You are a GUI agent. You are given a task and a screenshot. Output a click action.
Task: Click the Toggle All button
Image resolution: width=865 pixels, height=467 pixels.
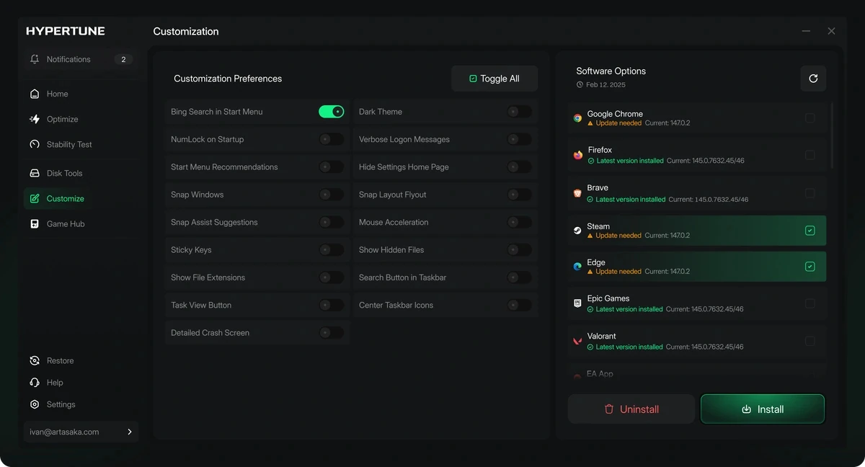(494, 79)
